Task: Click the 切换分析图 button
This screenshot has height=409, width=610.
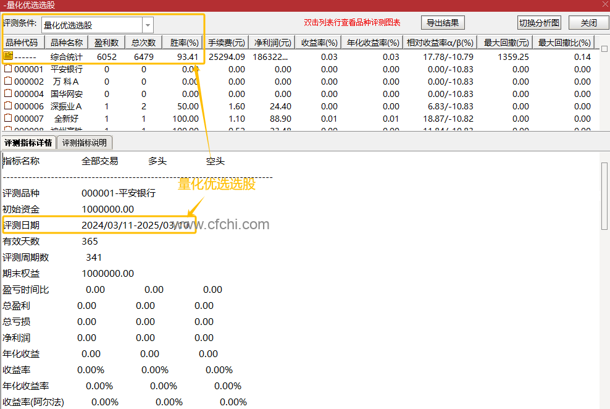Action: click(x=539, y=23)
